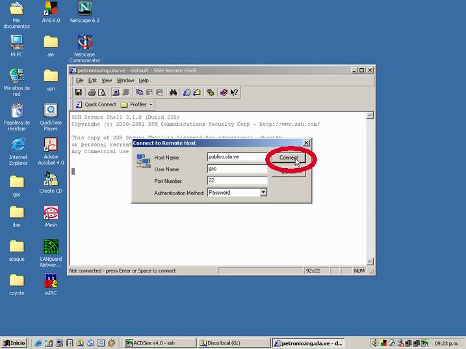
Task: Select the Netscape 6.2 desktop icon
Action: point(84,12)
